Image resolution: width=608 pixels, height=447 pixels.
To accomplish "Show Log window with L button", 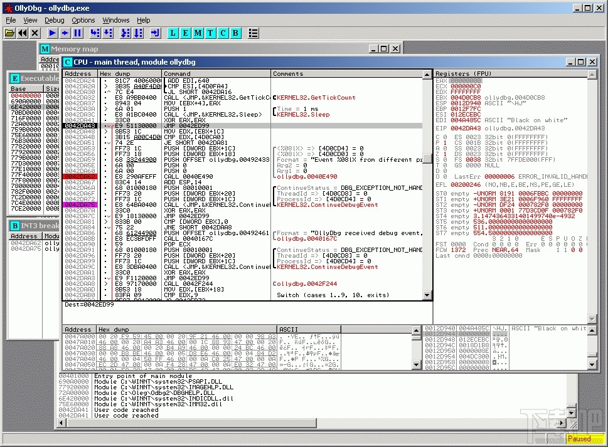I will click(x=173, y=33).
